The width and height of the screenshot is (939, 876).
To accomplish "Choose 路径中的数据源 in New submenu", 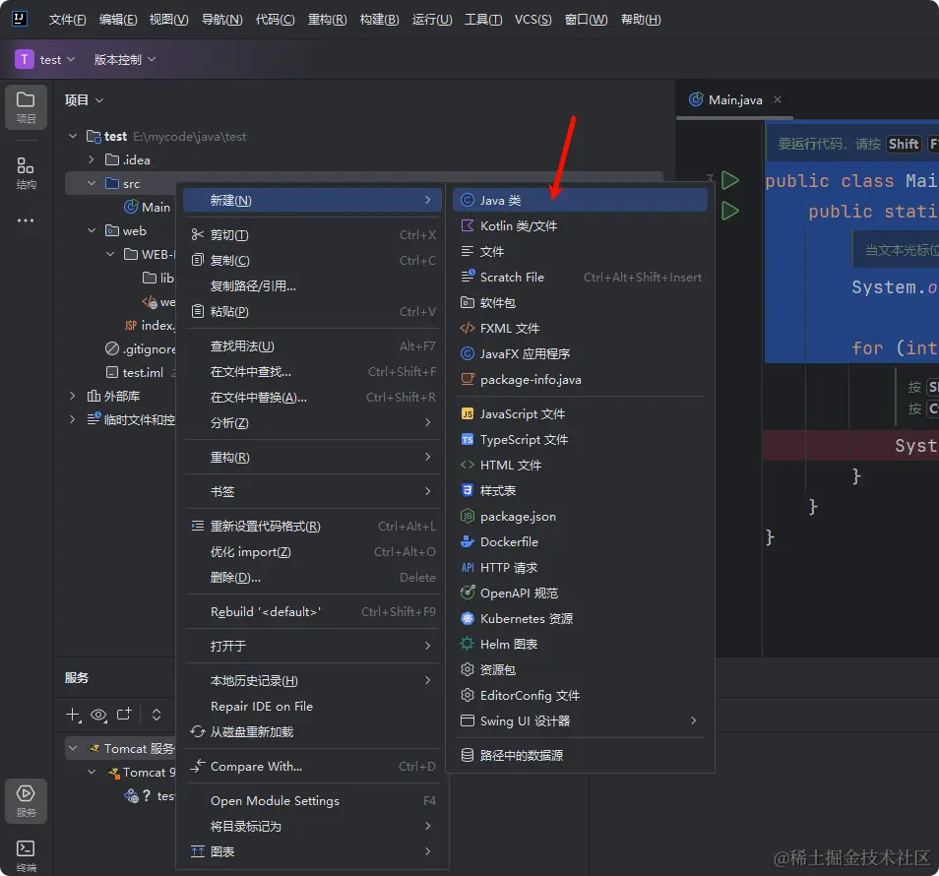I will pyautogui.click(x=580, y=756).
